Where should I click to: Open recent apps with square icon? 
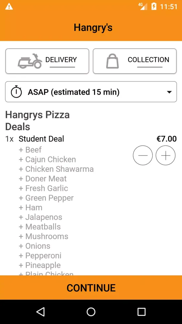click(x=141, y=312)
